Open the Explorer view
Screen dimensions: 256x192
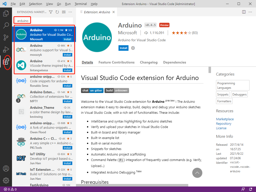(x=6, y=14)
